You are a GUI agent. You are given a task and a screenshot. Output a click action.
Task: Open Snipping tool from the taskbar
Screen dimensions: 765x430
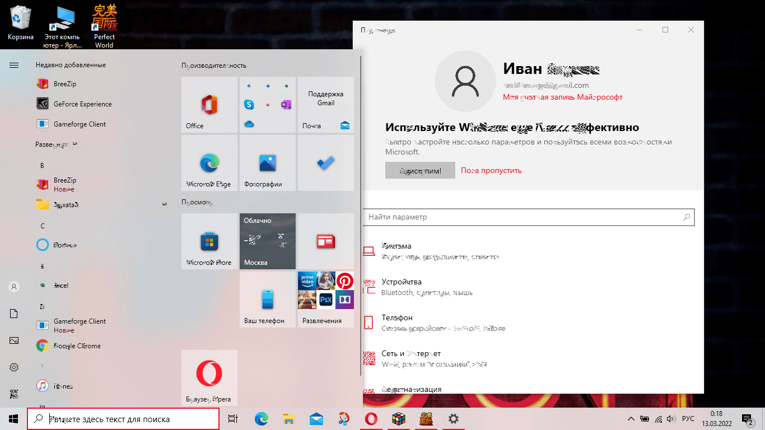pyautogui.click(x=343, y=419)
